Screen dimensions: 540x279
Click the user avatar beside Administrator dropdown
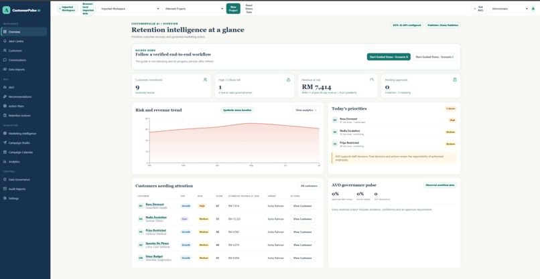(x=533, y=9)
